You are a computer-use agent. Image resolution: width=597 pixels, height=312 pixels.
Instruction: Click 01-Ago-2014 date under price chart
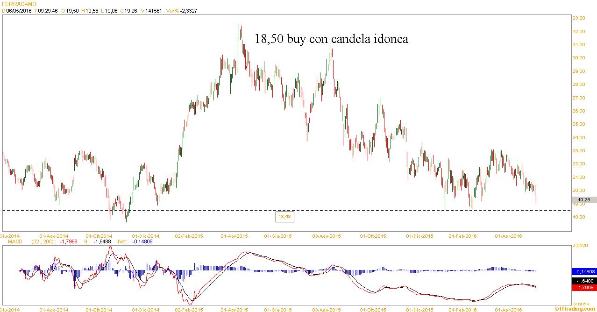click(54, 236)
